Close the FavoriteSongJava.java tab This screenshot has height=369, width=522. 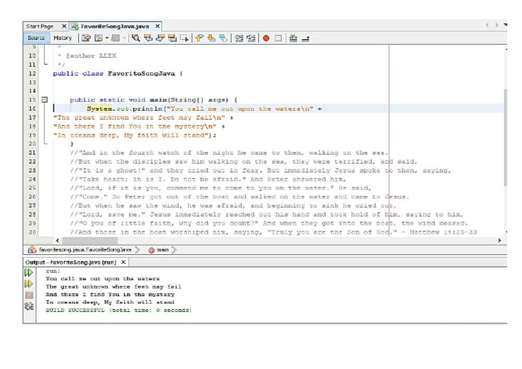[158, 26]
